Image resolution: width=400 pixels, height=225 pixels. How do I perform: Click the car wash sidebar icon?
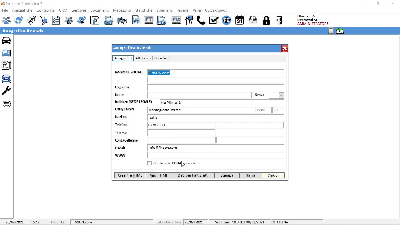point(7,103)
